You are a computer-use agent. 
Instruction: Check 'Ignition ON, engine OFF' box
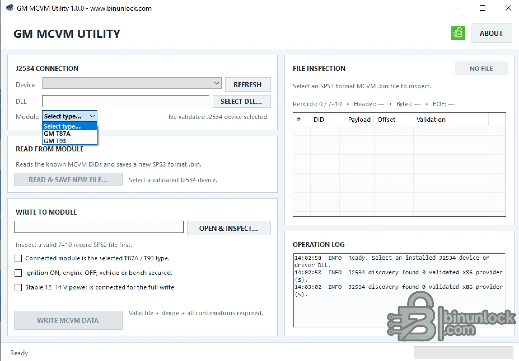pos(18,273)
